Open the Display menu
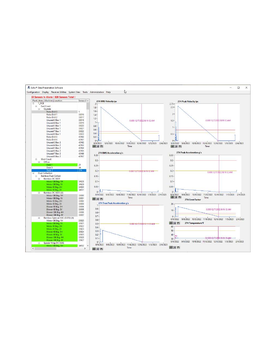The height and width of the screenshot is (345, 259). (46, 92)
